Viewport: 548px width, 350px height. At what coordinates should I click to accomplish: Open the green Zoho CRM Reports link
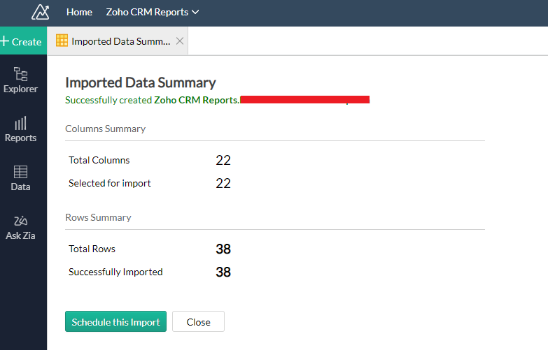[x=196, y=100]
